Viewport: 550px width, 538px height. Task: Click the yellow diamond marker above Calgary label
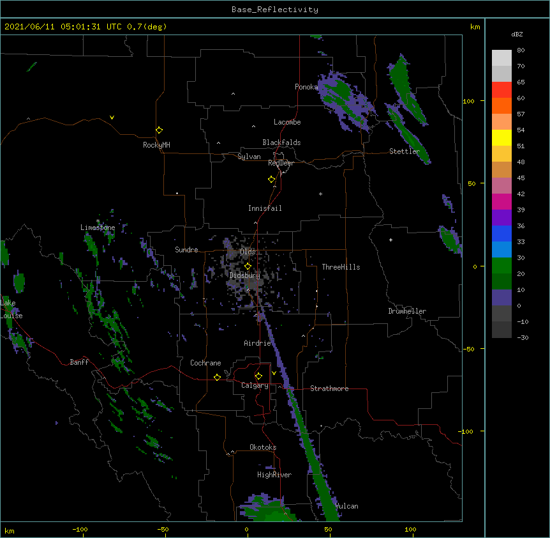[258, 376]
